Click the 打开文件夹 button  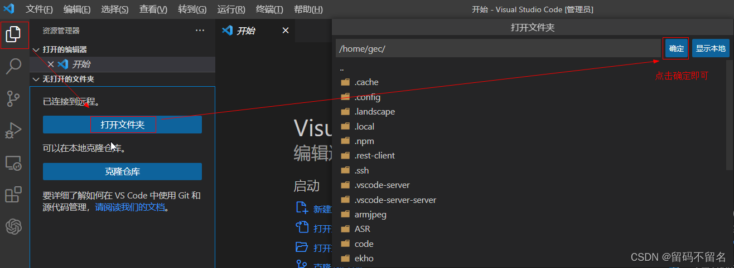coord(122,125)
